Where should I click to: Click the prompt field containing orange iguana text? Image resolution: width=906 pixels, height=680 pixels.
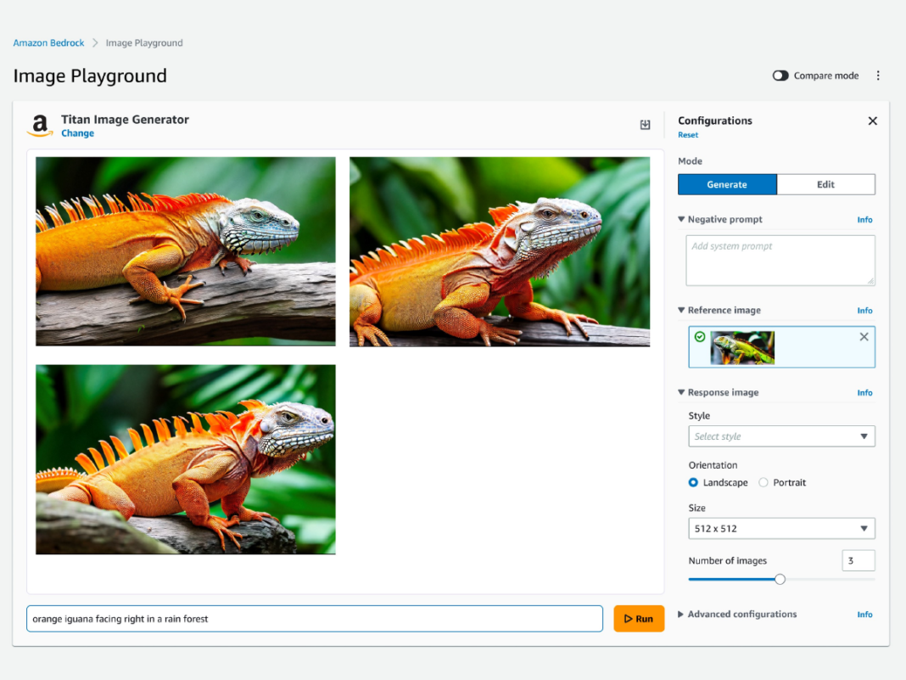pos(314,618)
